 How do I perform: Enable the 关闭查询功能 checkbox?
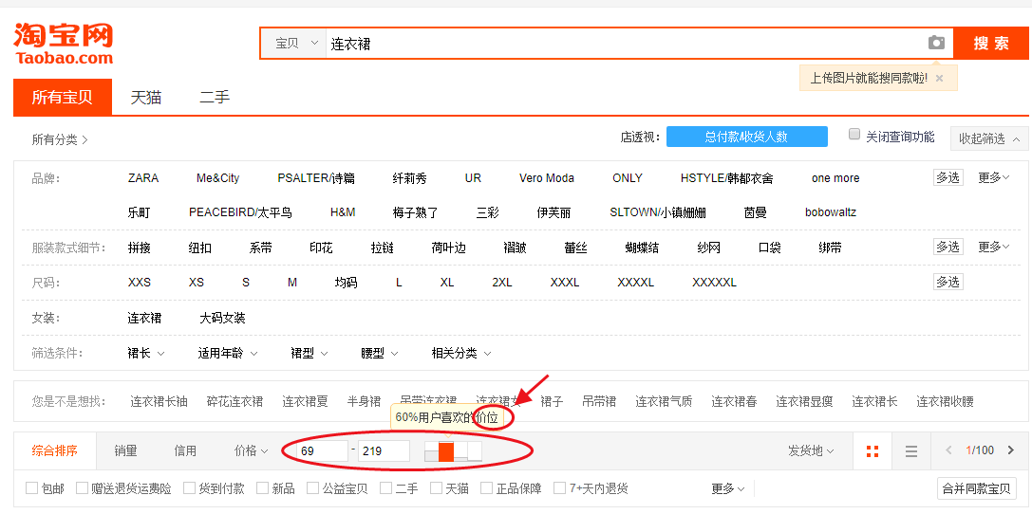point(854,135)
